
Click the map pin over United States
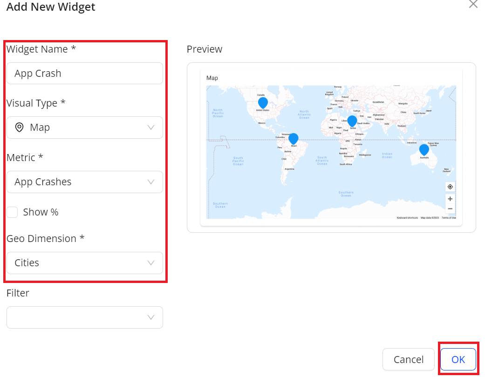263,103
